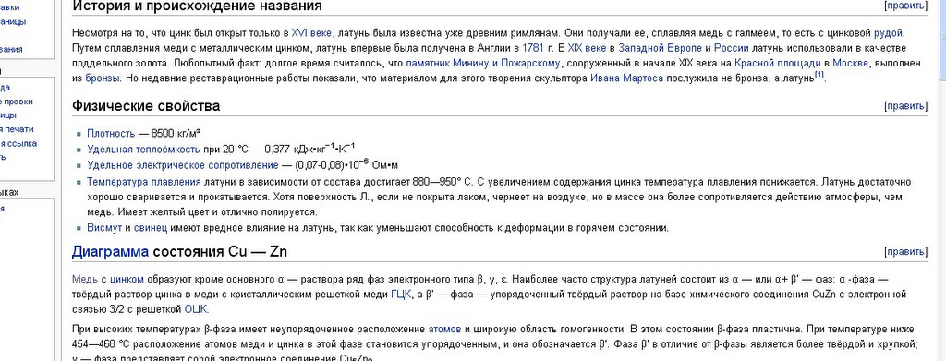
Task: Open the ОЦК link
Action: (x=196, y=309)
